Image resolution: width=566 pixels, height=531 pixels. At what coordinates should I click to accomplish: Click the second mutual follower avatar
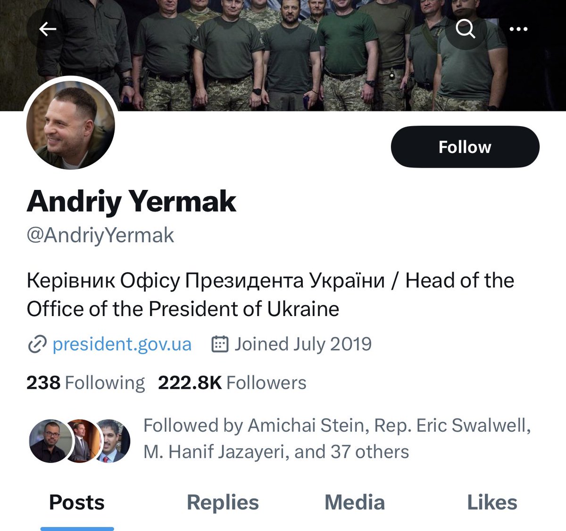pyautogui.click(x=81, y=440)
